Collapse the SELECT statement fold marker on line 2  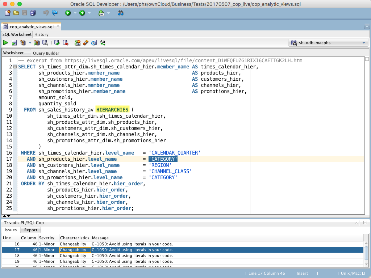[x=15, y=67]
